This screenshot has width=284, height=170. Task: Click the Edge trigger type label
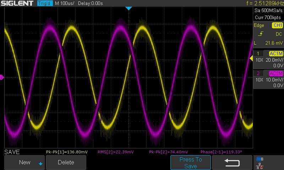pos(259,25)
